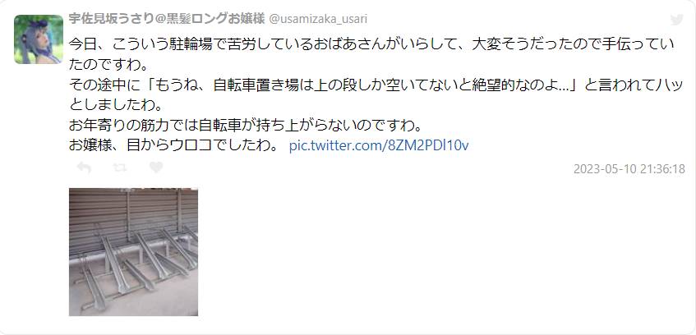696x335 pixels.
Task: View the bicycle rack photo thumbnail
Action: coord(133,252)
